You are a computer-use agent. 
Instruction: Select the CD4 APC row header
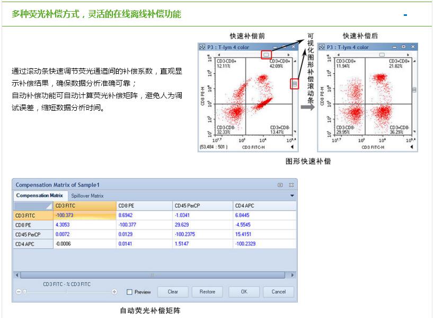pos(33,244)
